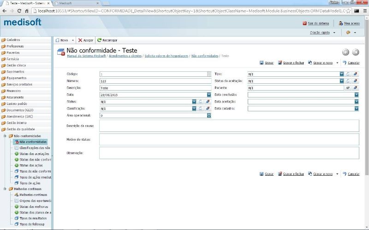Image resolution: width=369 pixels, height=230 pixels.
Task: Click bottom Gravar save link
Action: coord(267,174)
